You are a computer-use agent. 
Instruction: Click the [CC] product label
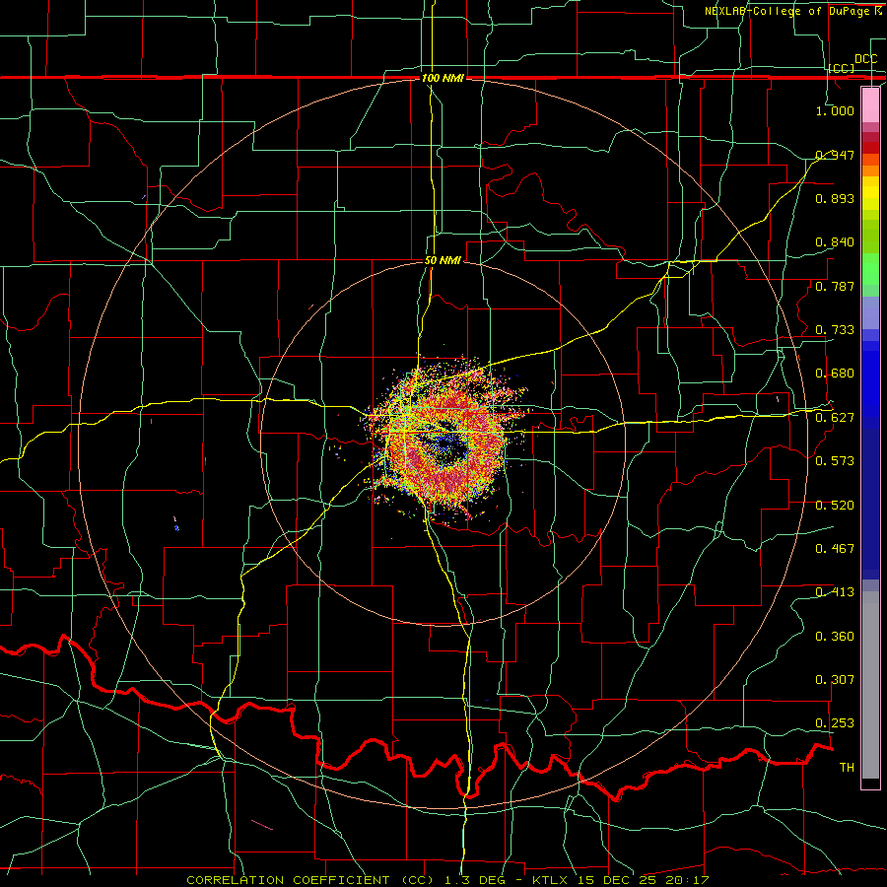pyautogui.click(x=842, y=68)
